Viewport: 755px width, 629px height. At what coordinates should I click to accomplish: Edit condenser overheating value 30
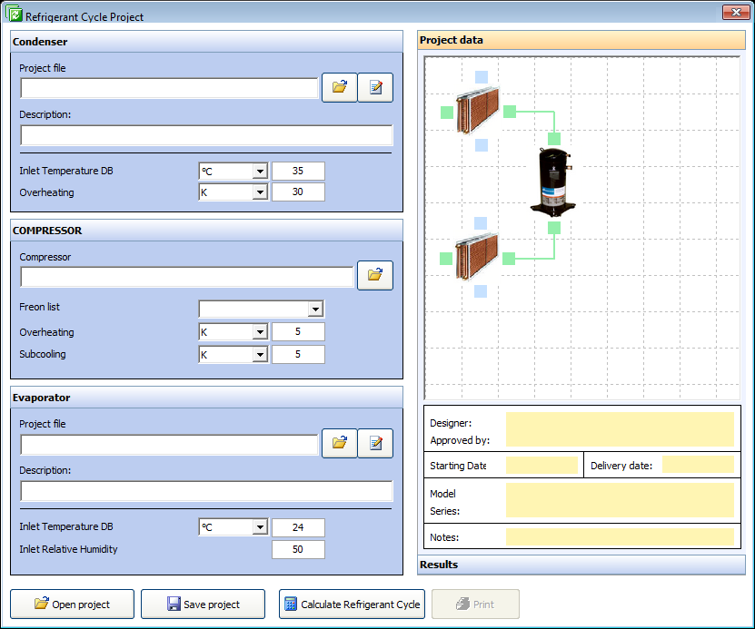pos(298,192)
